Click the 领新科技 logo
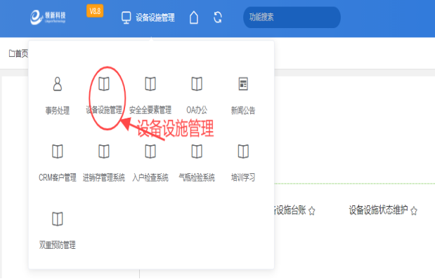Screen dimensions: 435x279 [48, 17]
